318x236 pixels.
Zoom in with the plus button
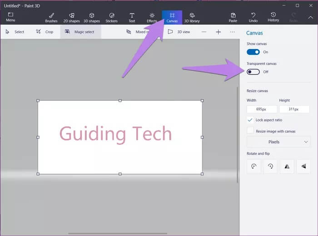tap(218, 32)
